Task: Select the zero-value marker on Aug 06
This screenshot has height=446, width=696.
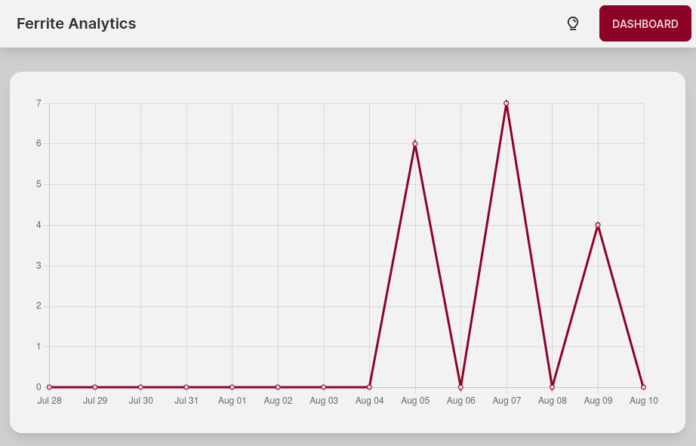Action: [x=460, y=386]
